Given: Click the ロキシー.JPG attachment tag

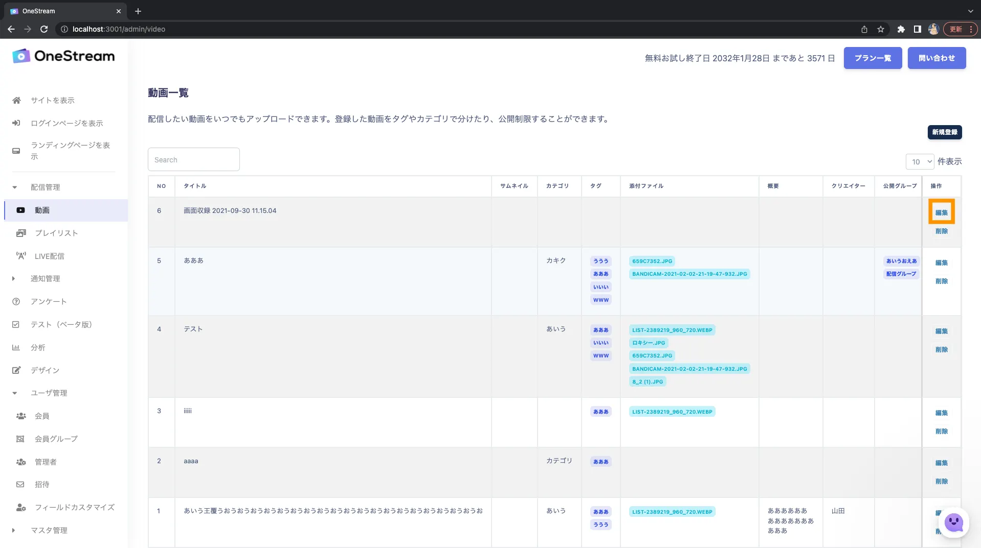Looking at the screenshot, I should tap(649, 343).
